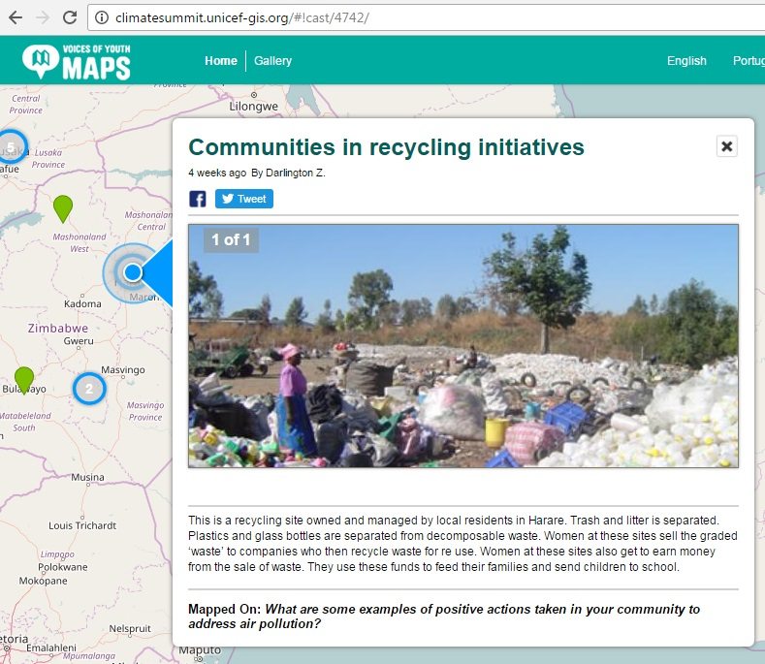Image resolution: width=765 pixels, height=664 pixels.
Task: Switch language to Portuguese
Action: [748, 61]
